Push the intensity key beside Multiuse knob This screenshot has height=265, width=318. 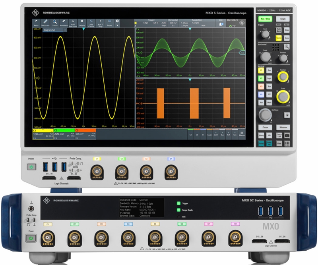coord(287,115)
